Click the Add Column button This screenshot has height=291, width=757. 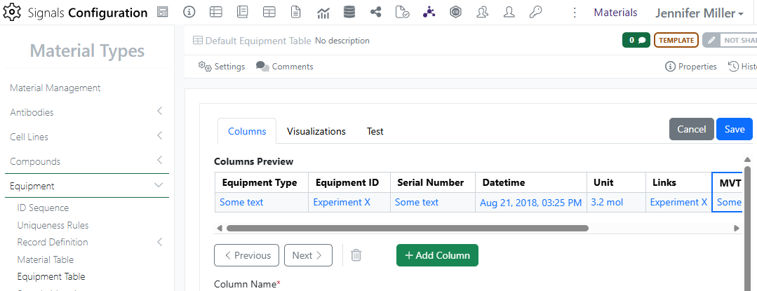click(437, 255)
